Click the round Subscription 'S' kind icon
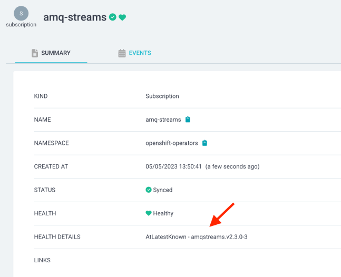The width and height of the screenshot is (341, 277). coord(21,13)
